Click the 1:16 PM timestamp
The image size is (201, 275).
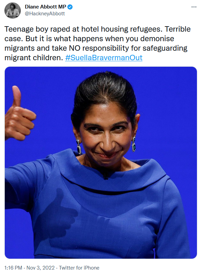(x=13, y=268)
